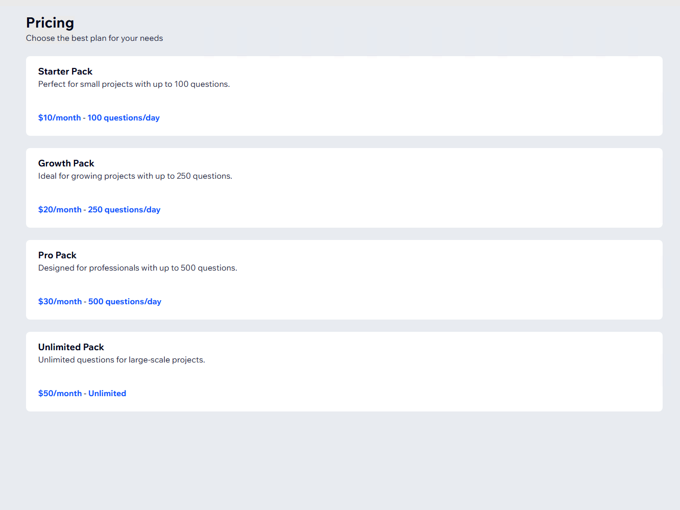Click the Growth Pack description text
The image size is (680, 510).
point(135,176)
